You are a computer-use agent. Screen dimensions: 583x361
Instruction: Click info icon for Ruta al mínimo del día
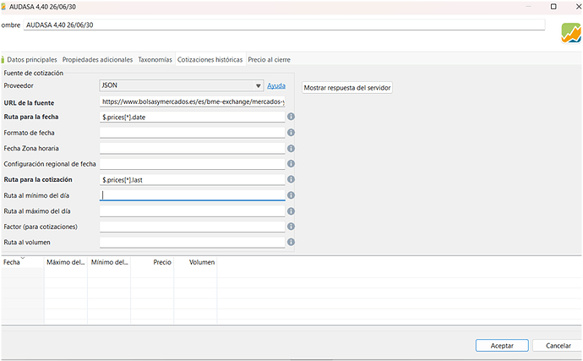point(291,195)
